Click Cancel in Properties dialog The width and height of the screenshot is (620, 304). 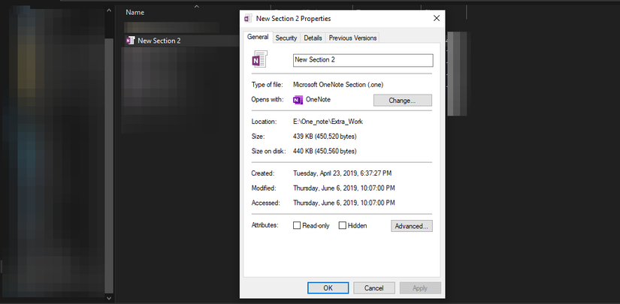tap(374, 287)
